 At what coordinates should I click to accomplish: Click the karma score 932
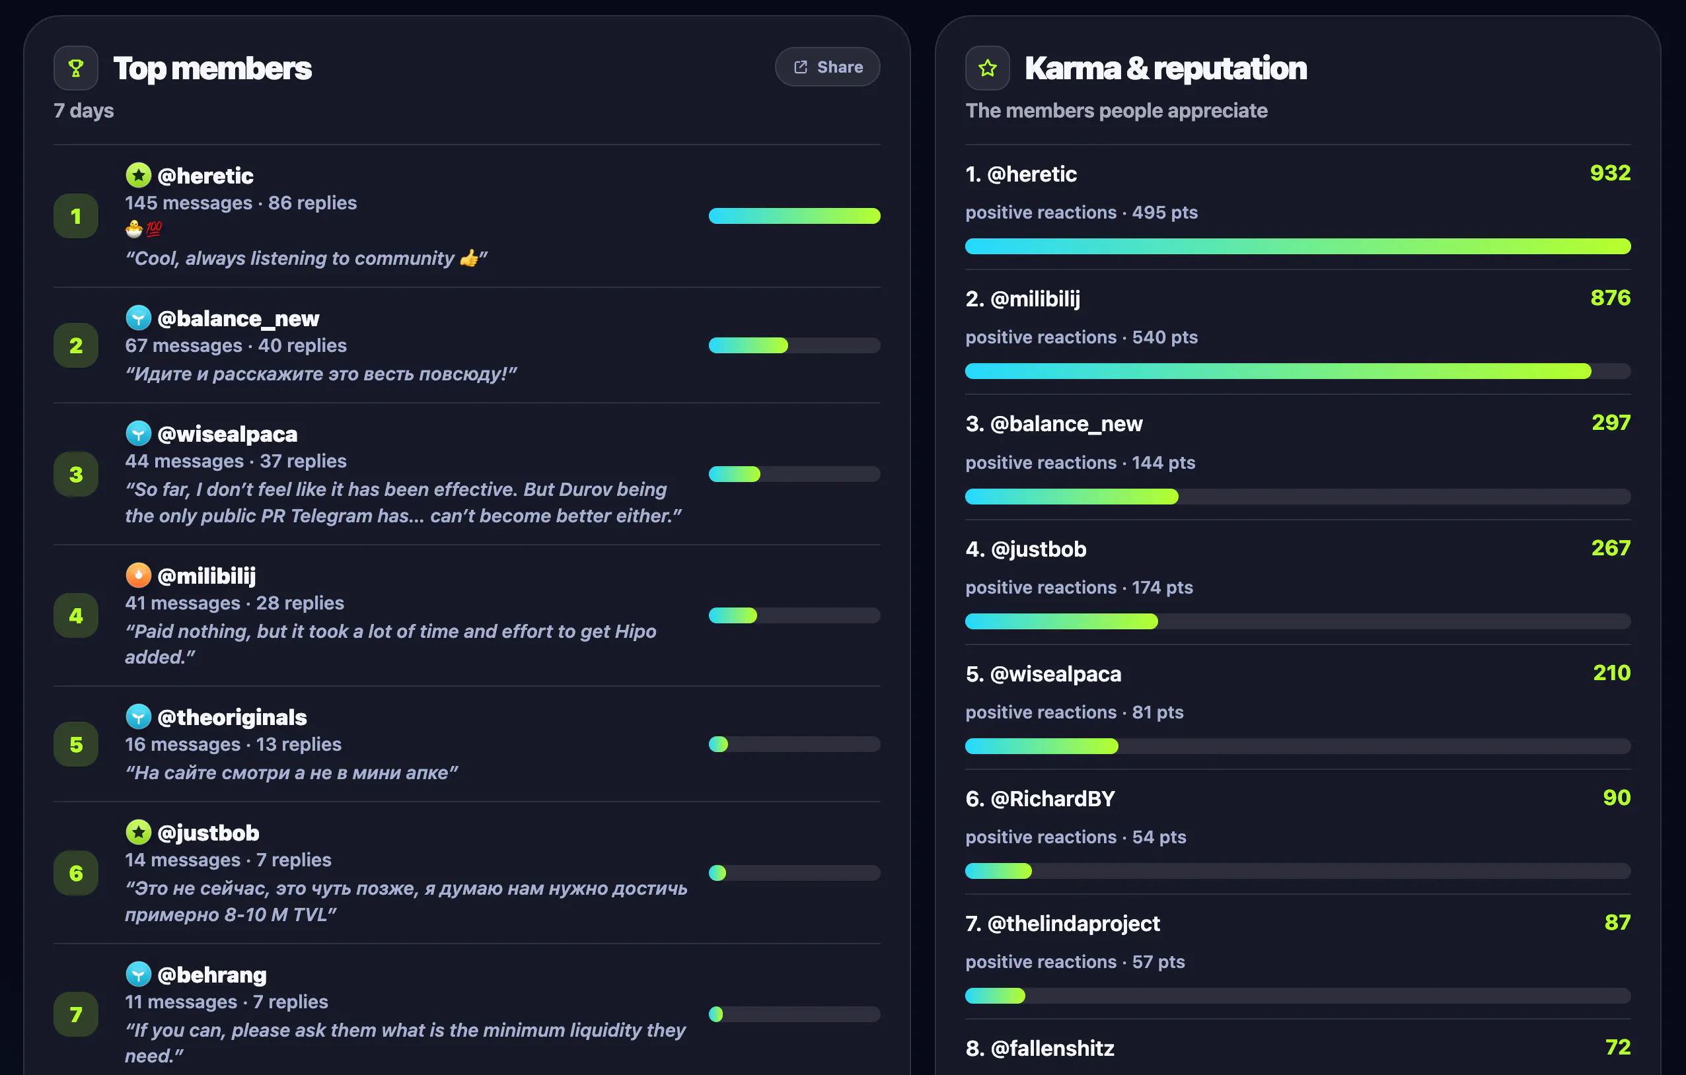click(x=1609, y=173)
